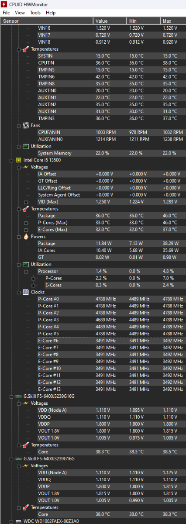Click the Value column header

point(110,21)
